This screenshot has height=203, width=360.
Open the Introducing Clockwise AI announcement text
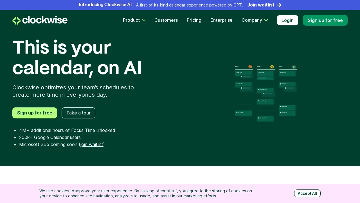pyautogui.click(x=105, y=5)
